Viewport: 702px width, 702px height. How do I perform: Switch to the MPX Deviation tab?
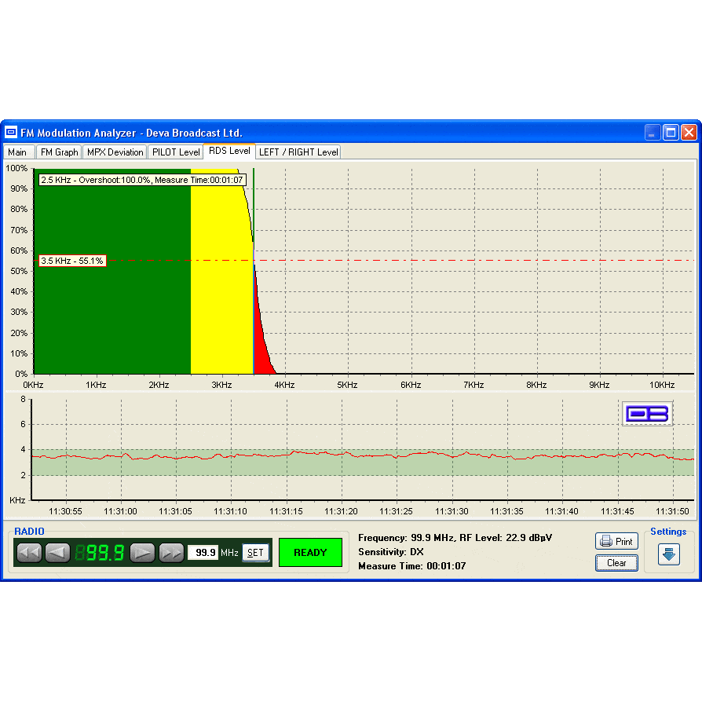coord(115,152)
